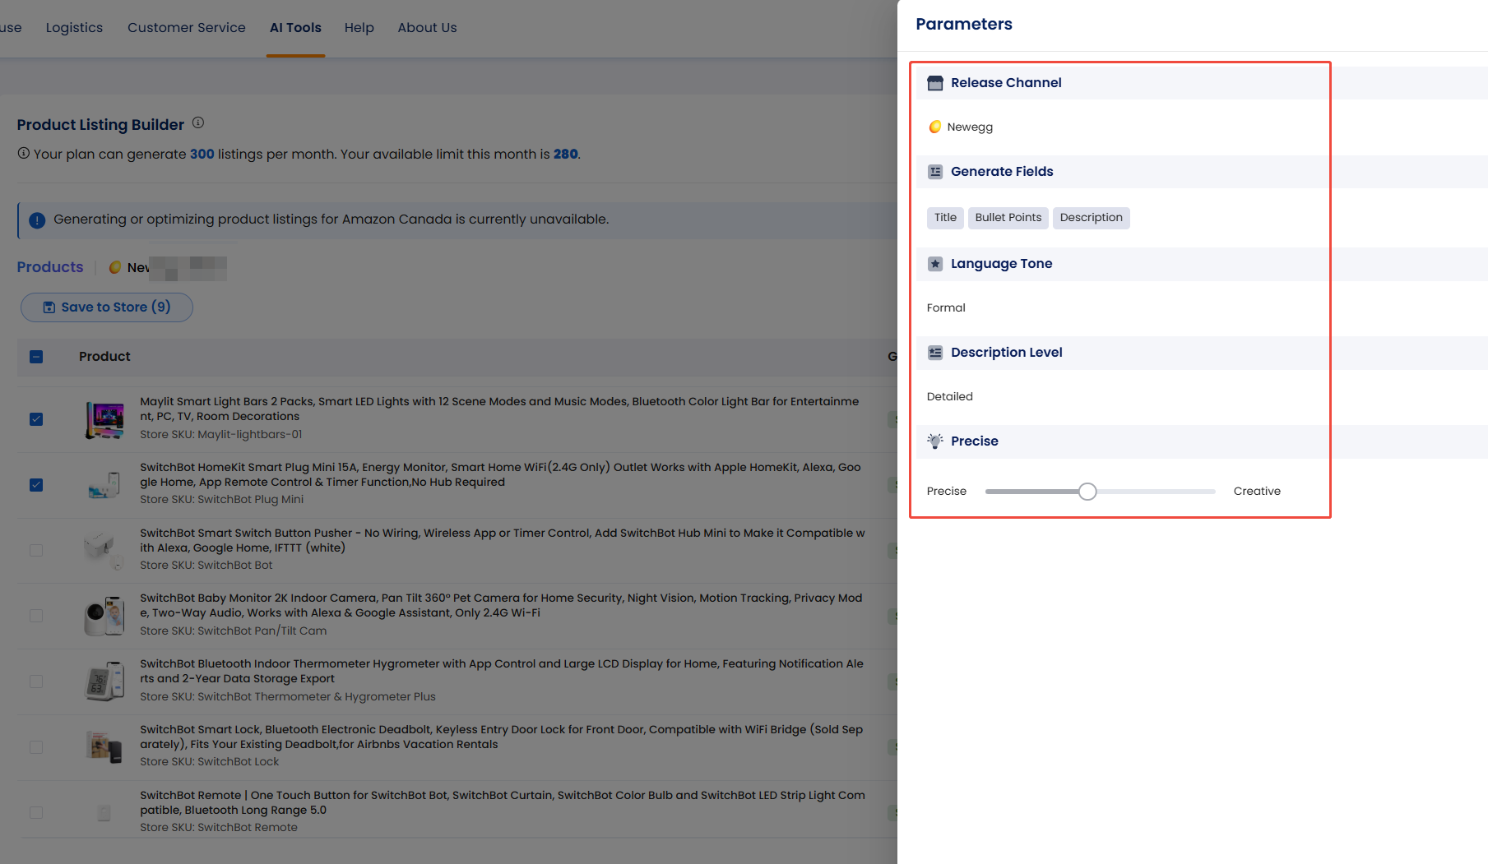Click the Parameters panel title
This screenshot has height=864, width=1488.
coord(964,25)
